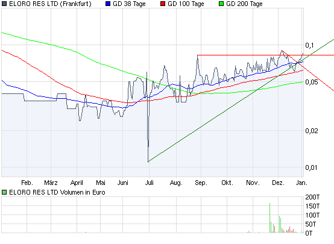Click the 0T volume axis label
The image size is (334, 244).
coord(309,233)
